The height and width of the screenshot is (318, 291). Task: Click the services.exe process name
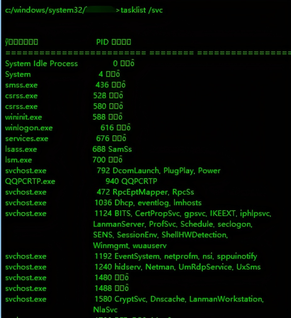pyautogui.click(x=27, y=139)
